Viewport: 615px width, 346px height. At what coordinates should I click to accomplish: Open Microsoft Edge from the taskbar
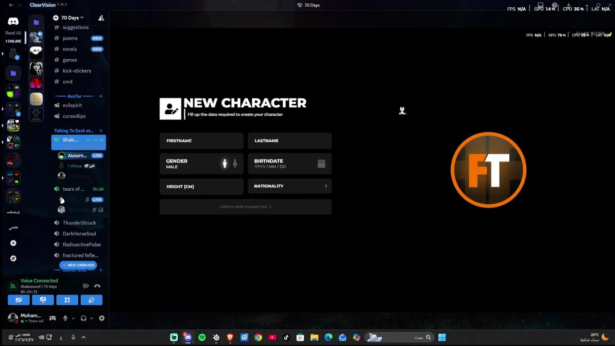(329, 337)
